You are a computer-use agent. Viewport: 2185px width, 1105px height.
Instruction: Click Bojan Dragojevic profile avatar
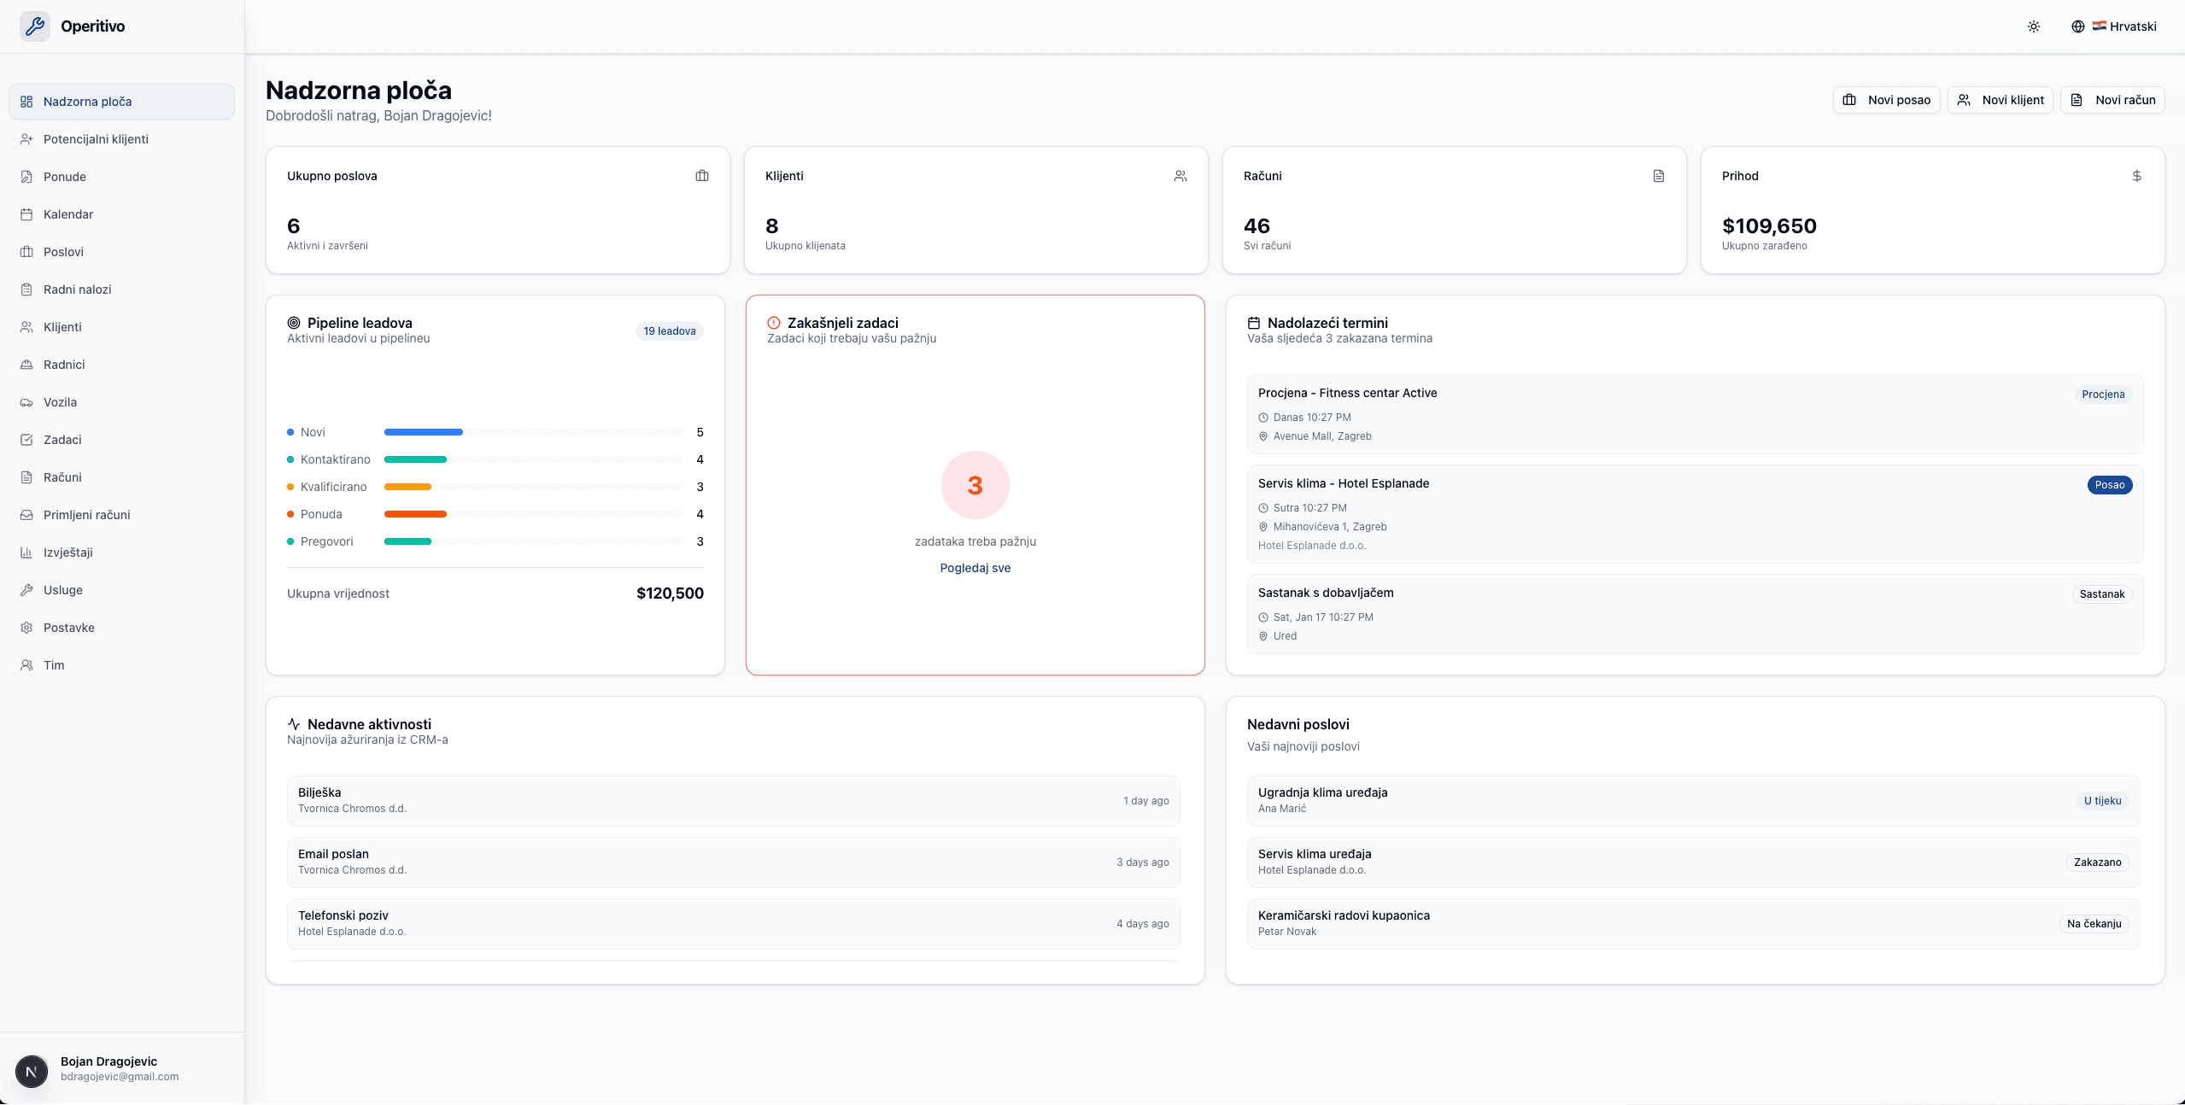pos(32,1071)
